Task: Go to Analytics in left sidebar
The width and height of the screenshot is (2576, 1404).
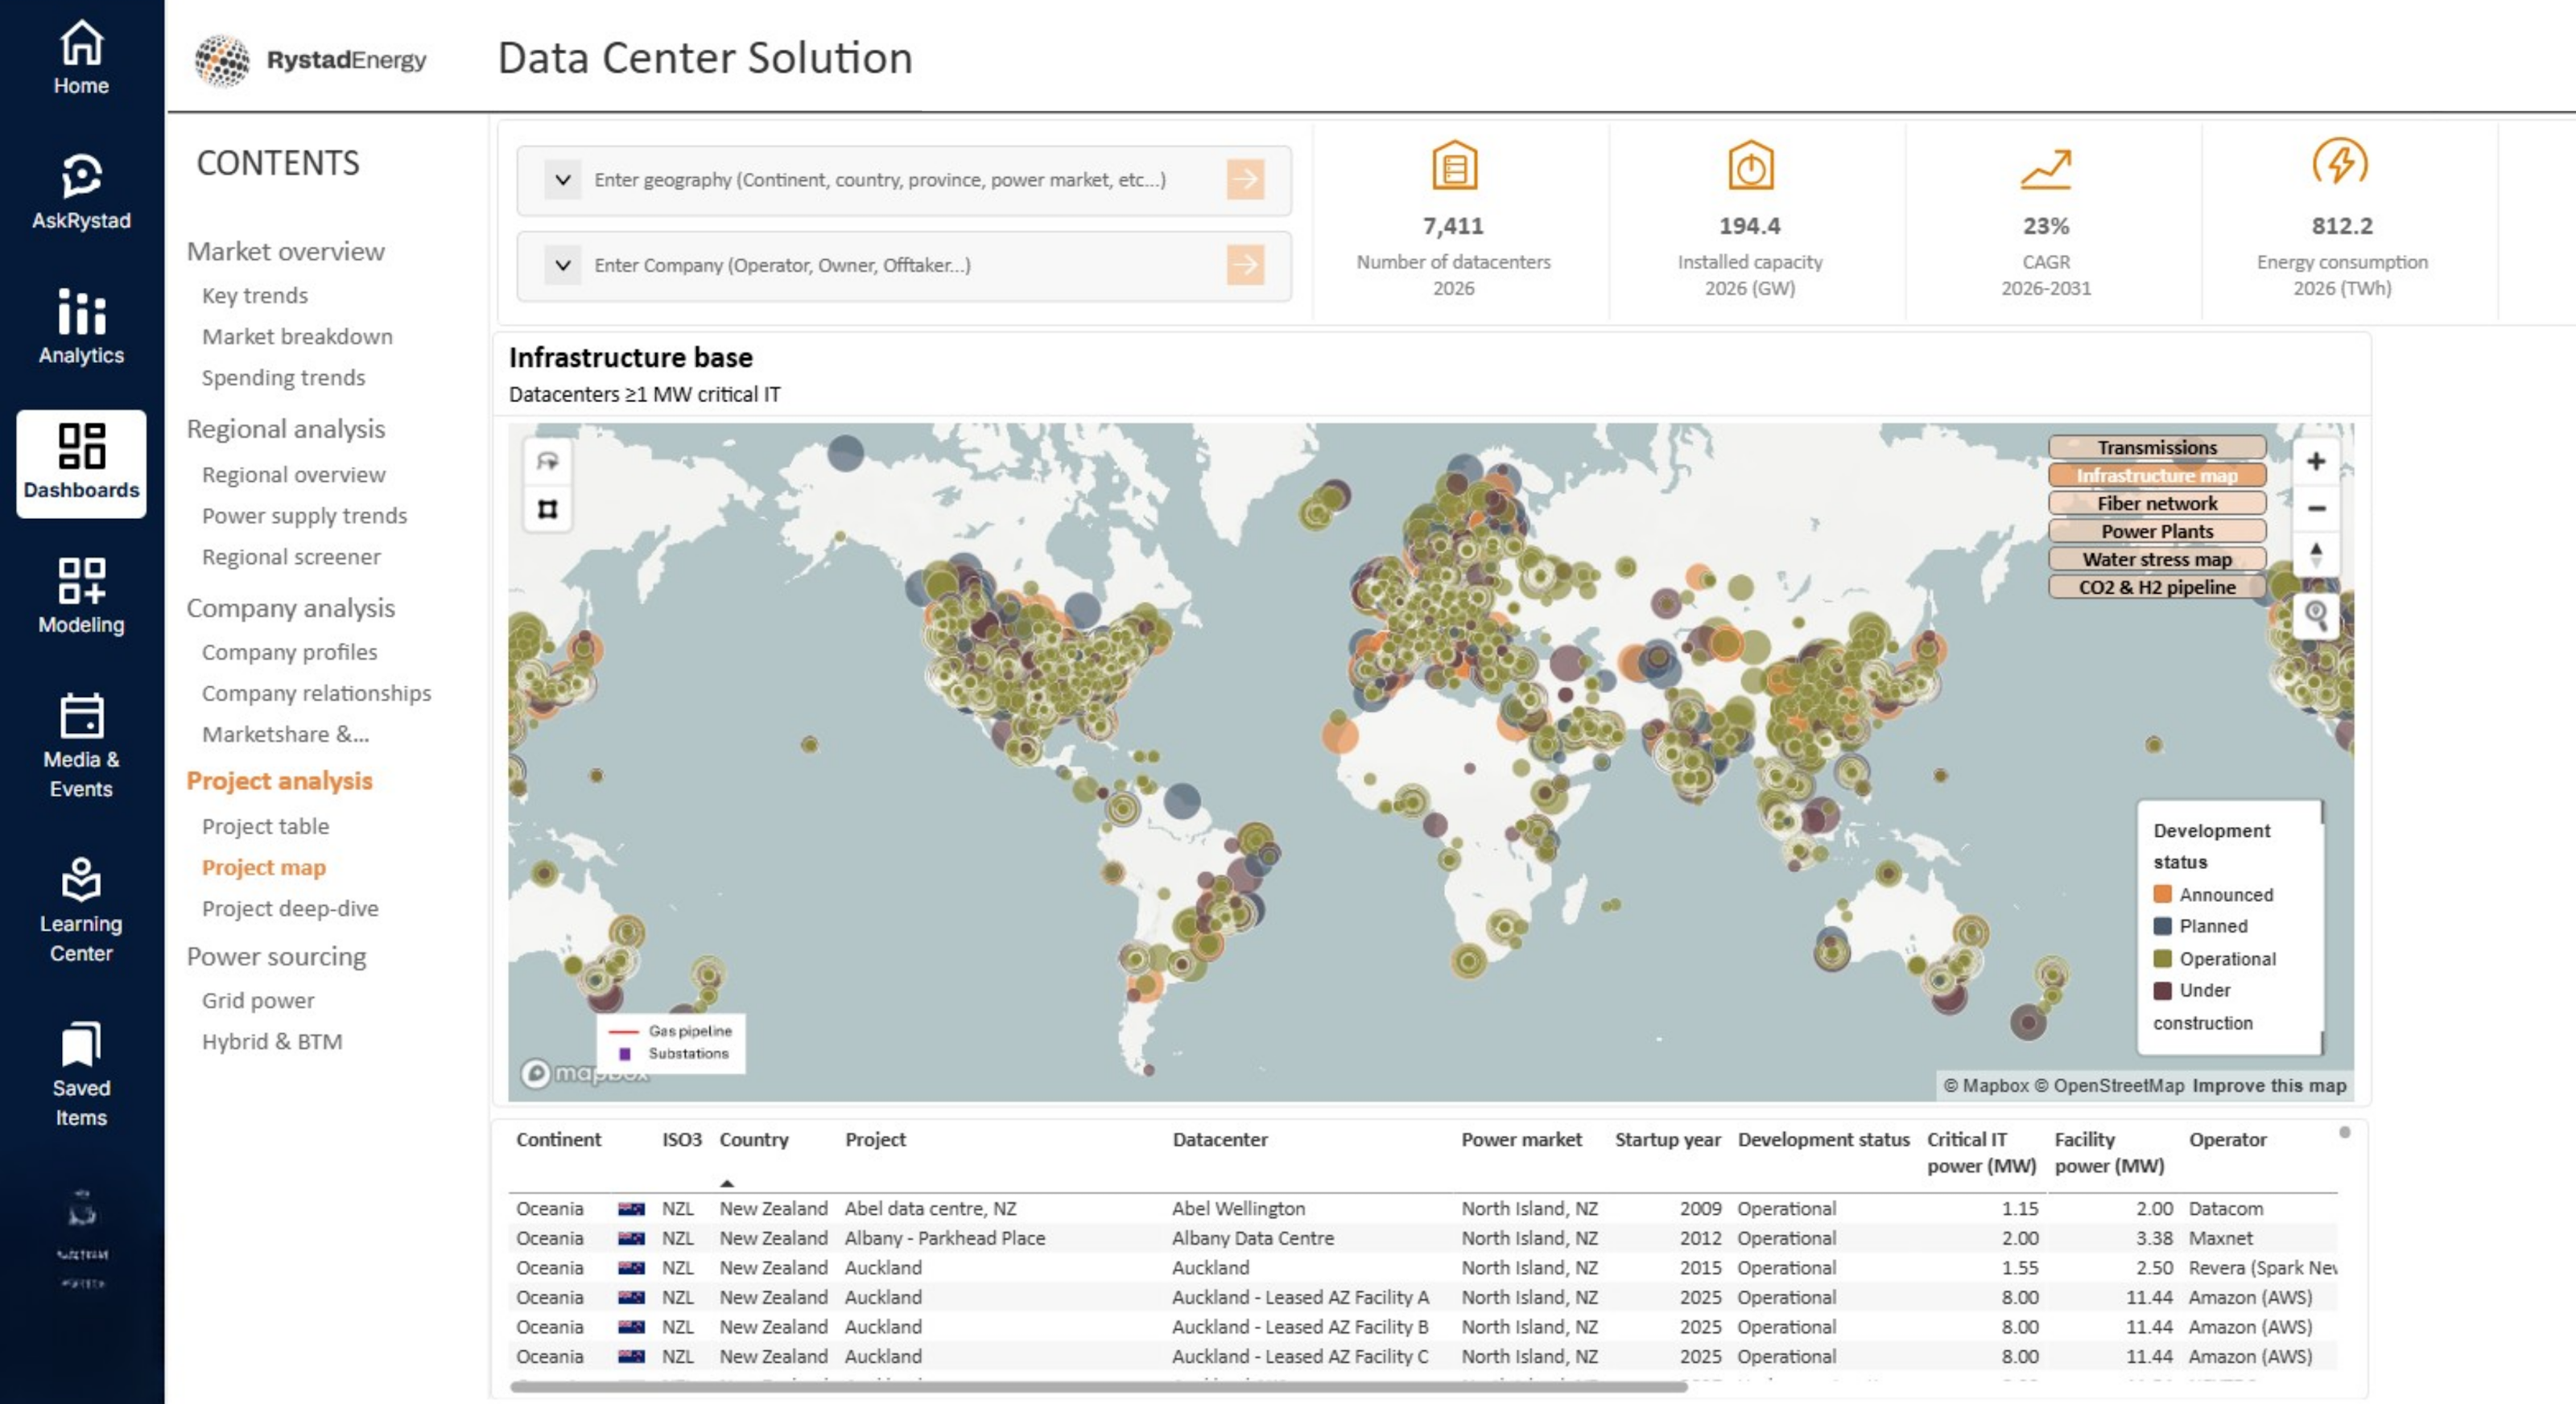Action: (81, 327)
